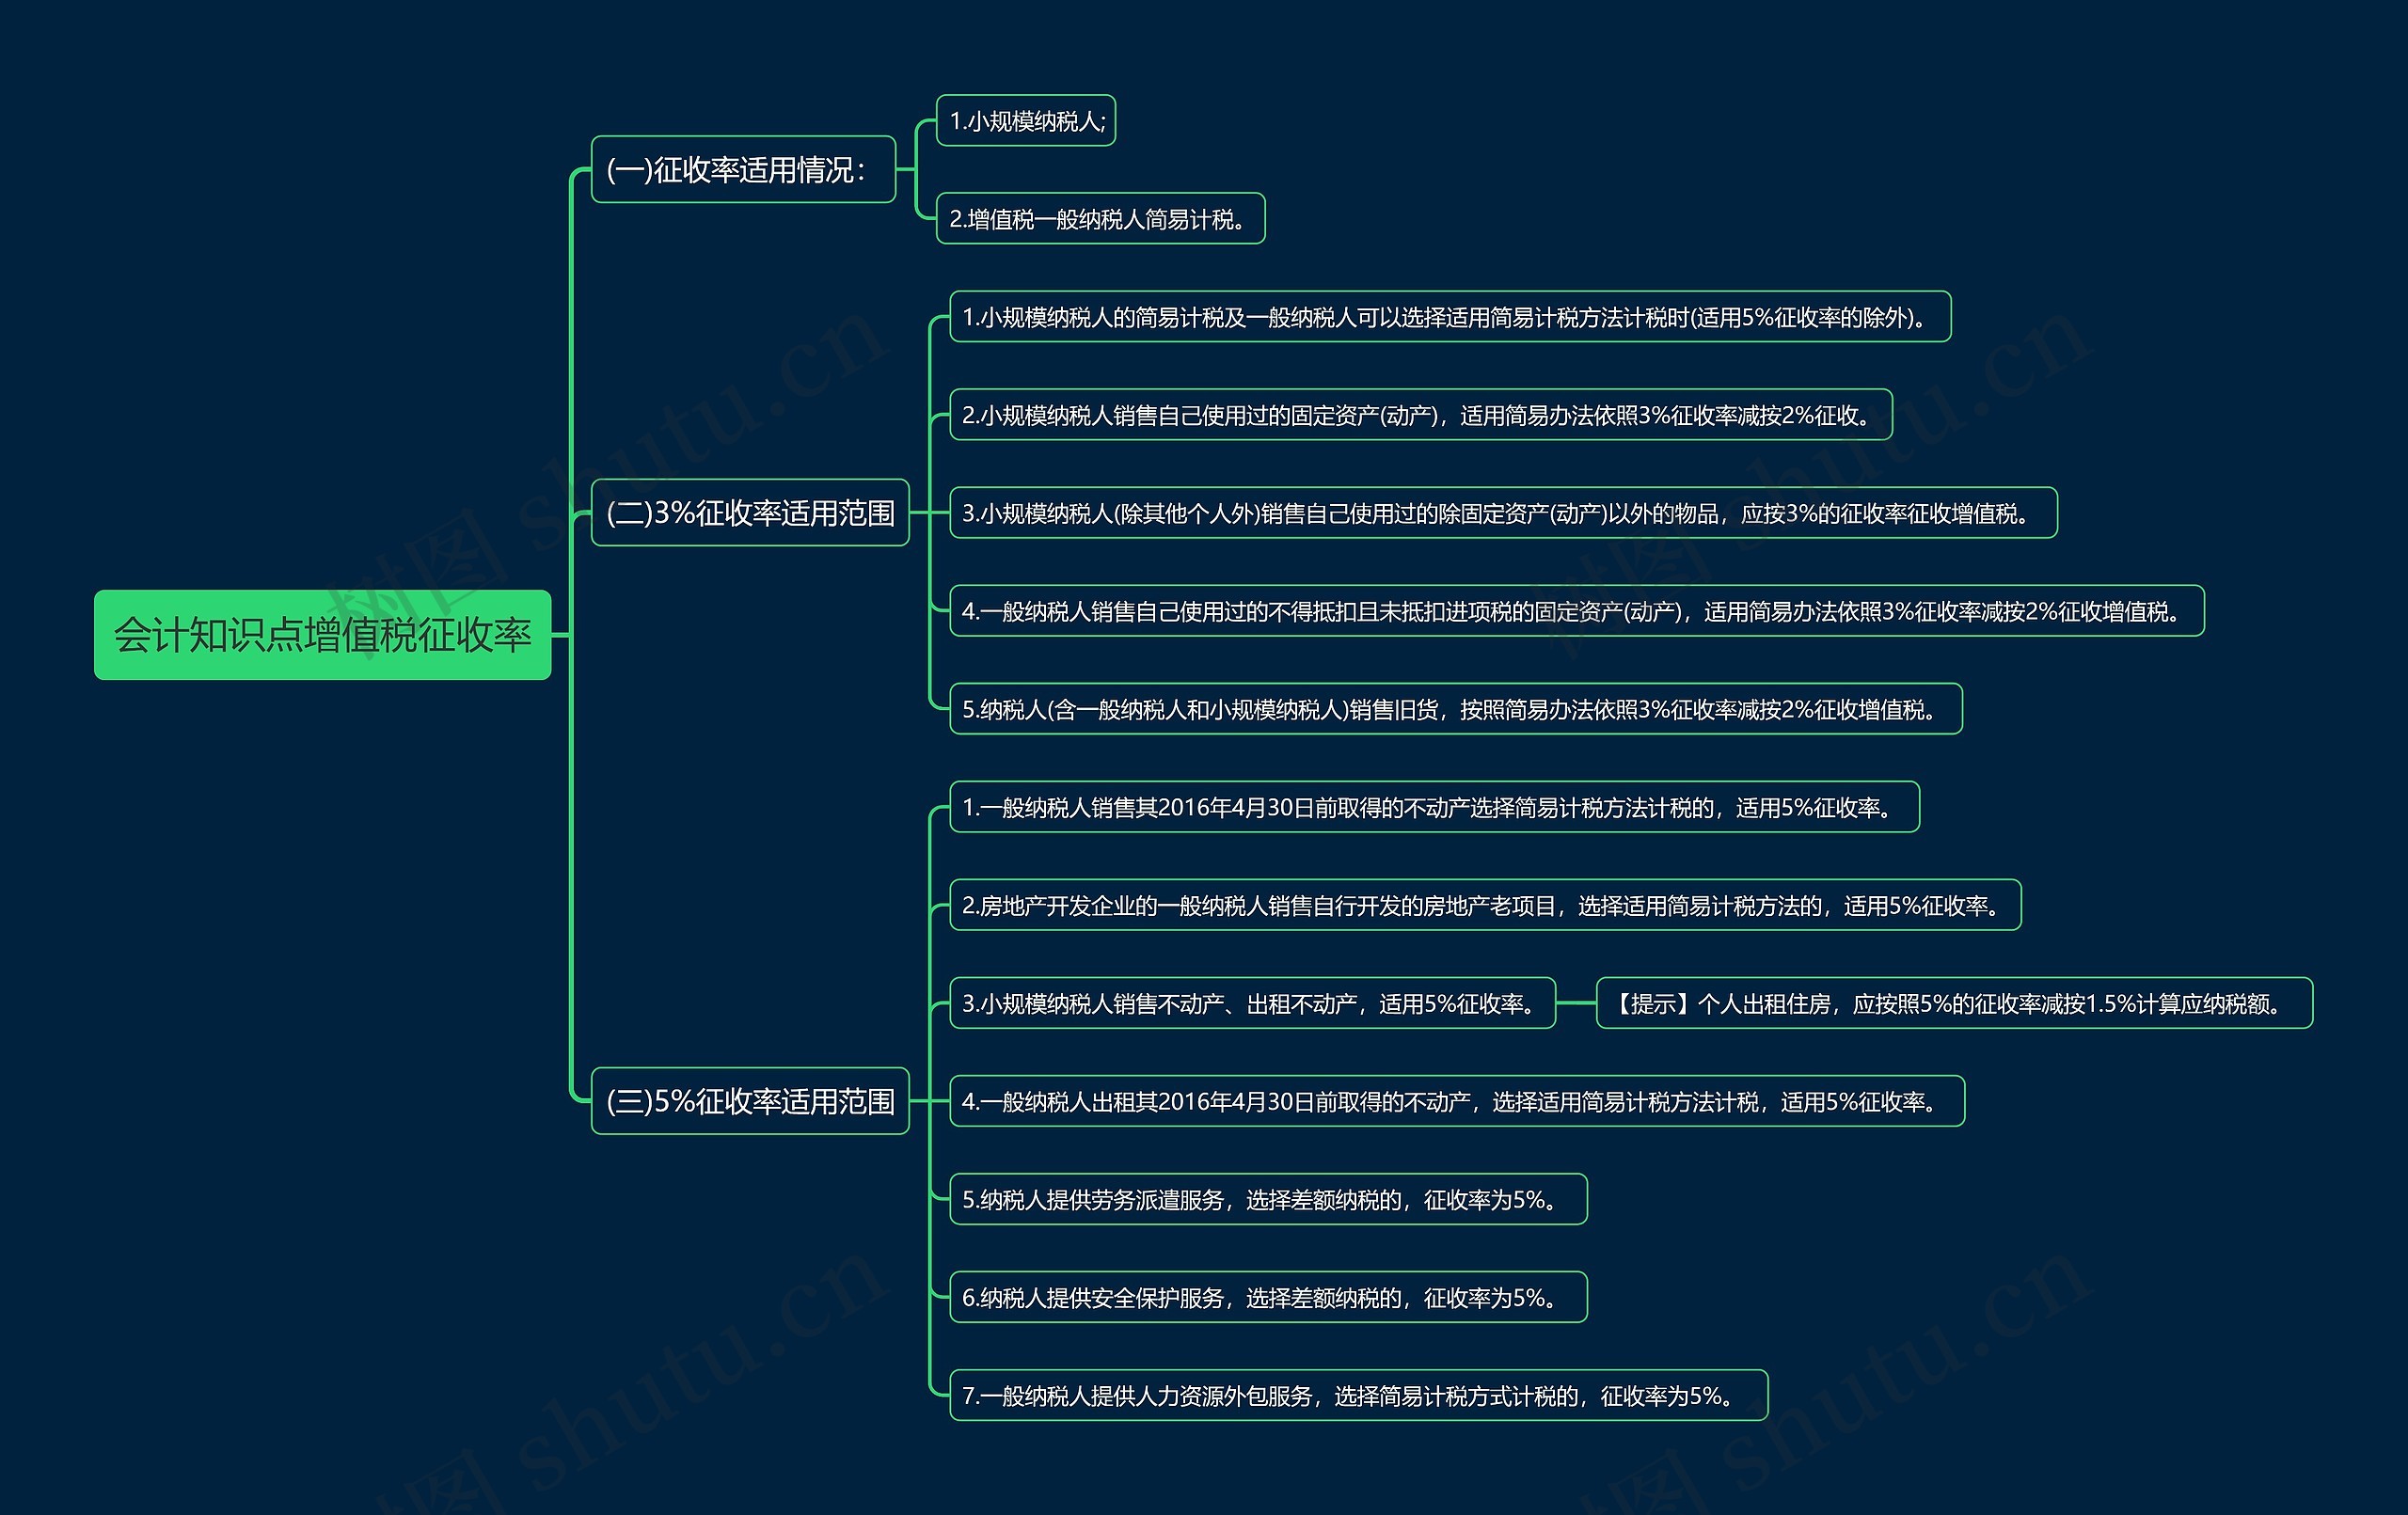Select the (三)5%征收率适用范围 node

pos(749,1101)
